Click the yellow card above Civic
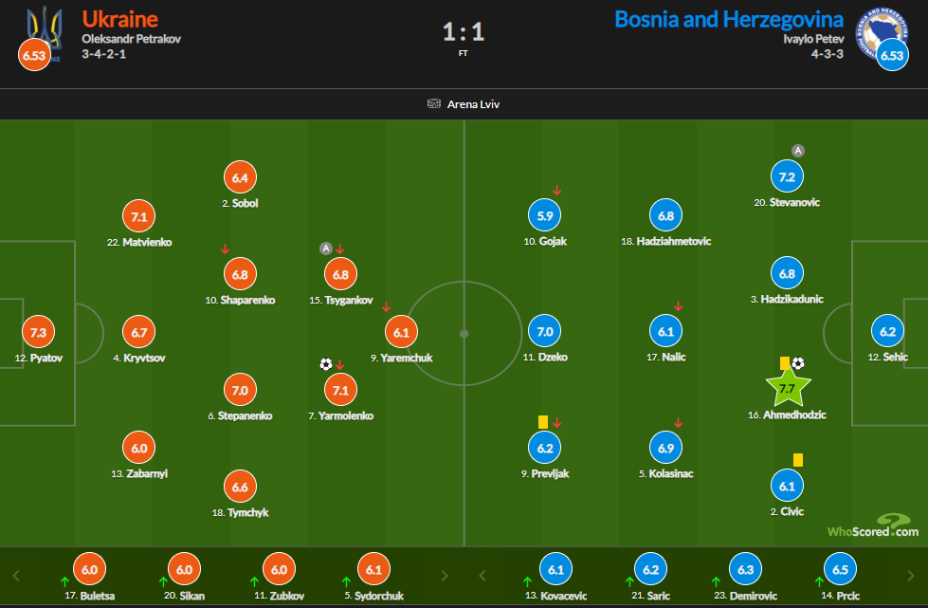Screen dimensions: 928x608 (798, 459)
